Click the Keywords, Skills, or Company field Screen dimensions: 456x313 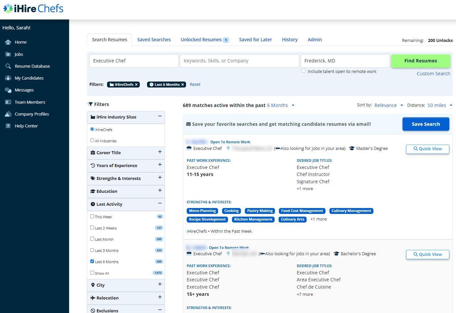tap(239, 61)
